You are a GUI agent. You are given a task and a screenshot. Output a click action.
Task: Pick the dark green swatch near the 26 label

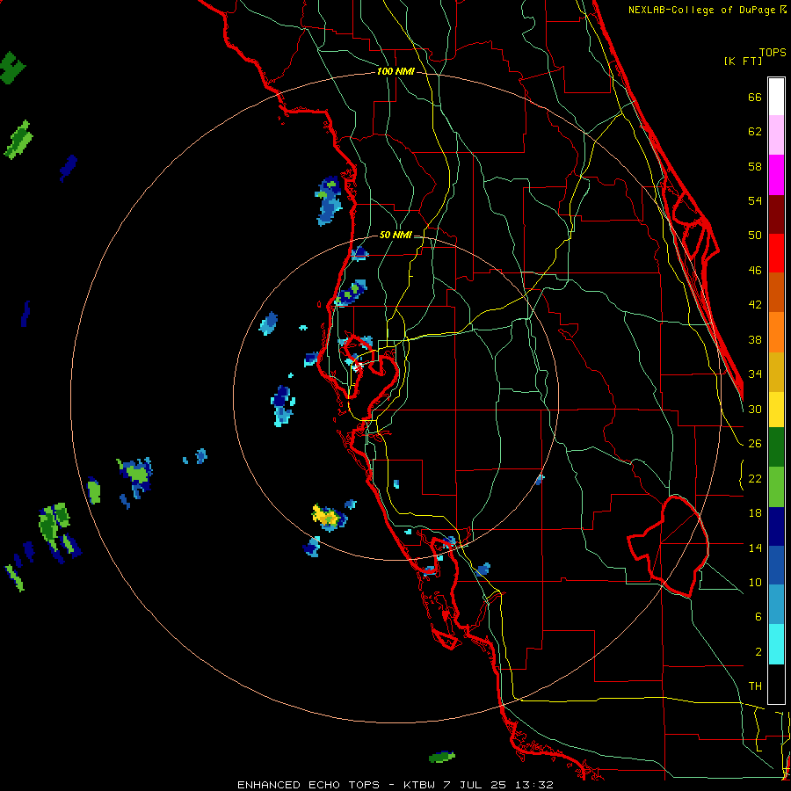coord(776,447)
